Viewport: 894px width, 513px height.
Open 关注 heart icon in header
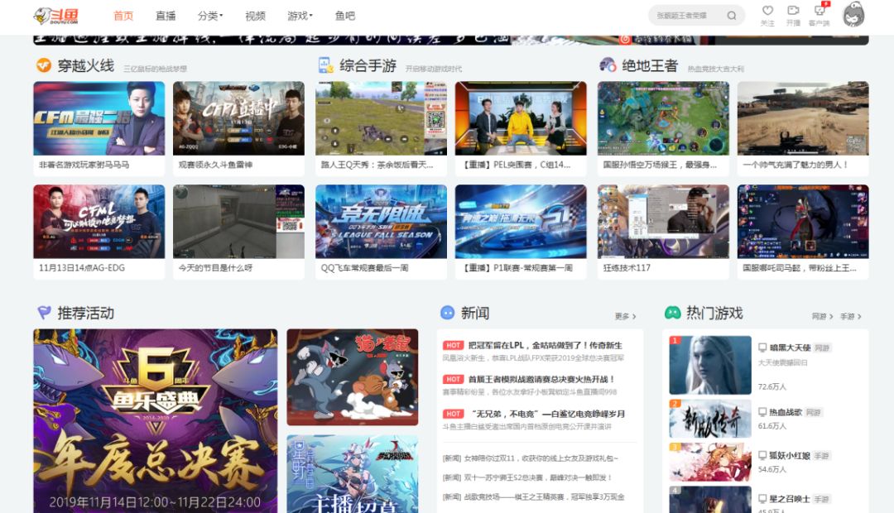(x=767, y=10)
